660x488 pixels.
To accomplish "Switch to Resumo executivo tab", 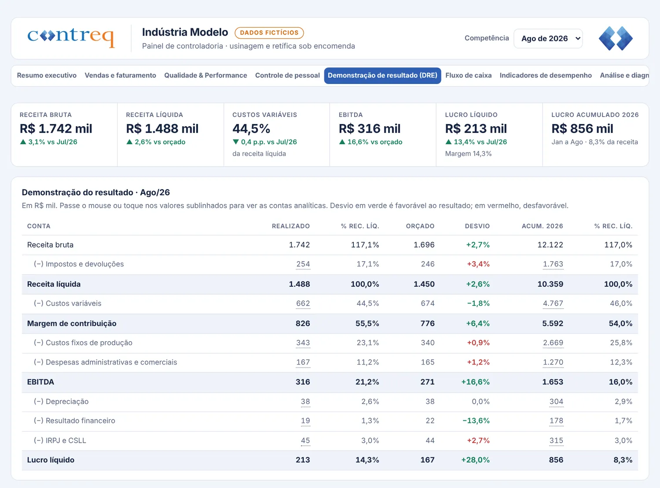I will click(x=47, y=75).
